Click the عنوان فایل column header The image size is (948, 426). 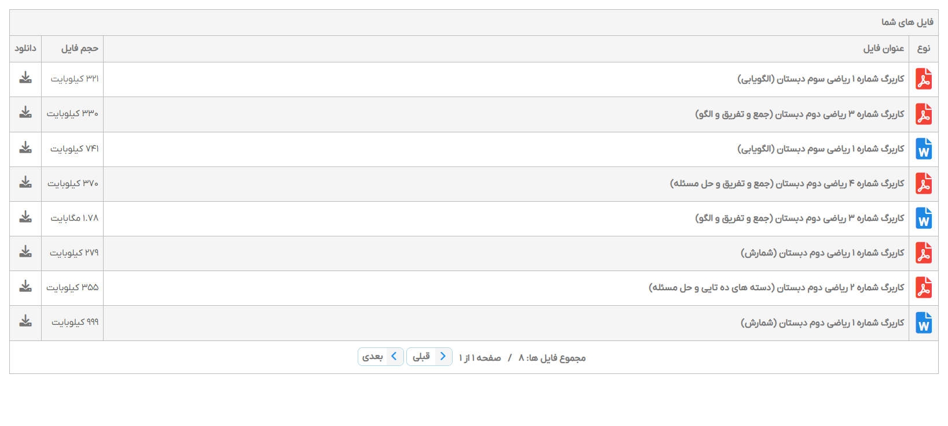[883, 49]
